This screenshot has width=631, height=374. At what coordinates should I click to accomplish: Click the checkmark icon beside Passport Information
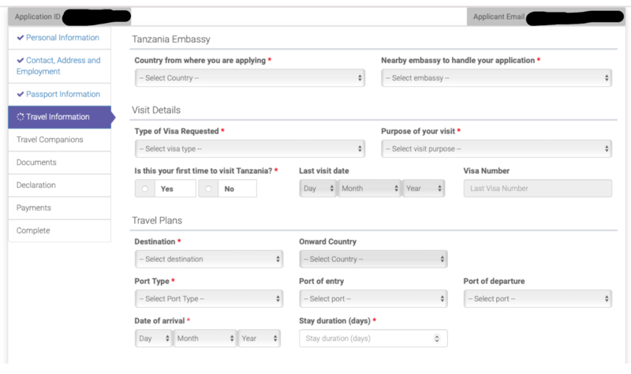tap(20, 95)
